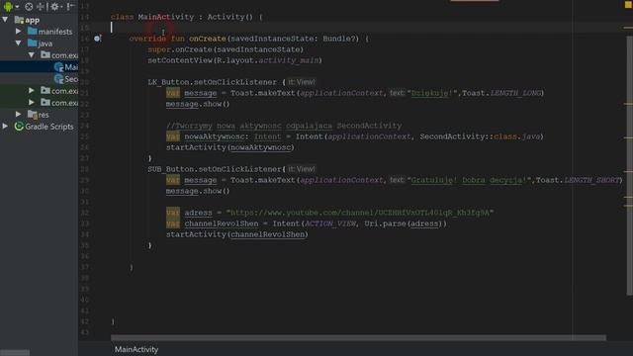Click the orange inspection indicator above the scrollbar
The image size is (633, 356).
click(629, 4)
